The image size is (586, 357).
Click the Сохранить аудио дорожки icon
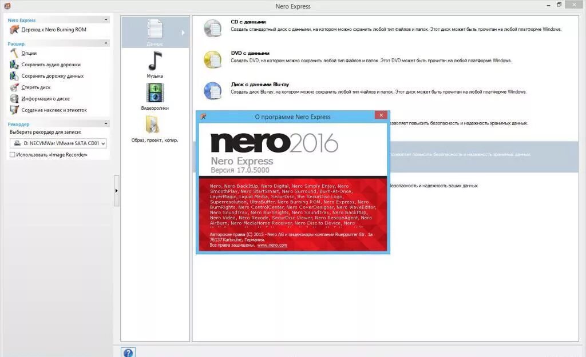pos(14,65)
